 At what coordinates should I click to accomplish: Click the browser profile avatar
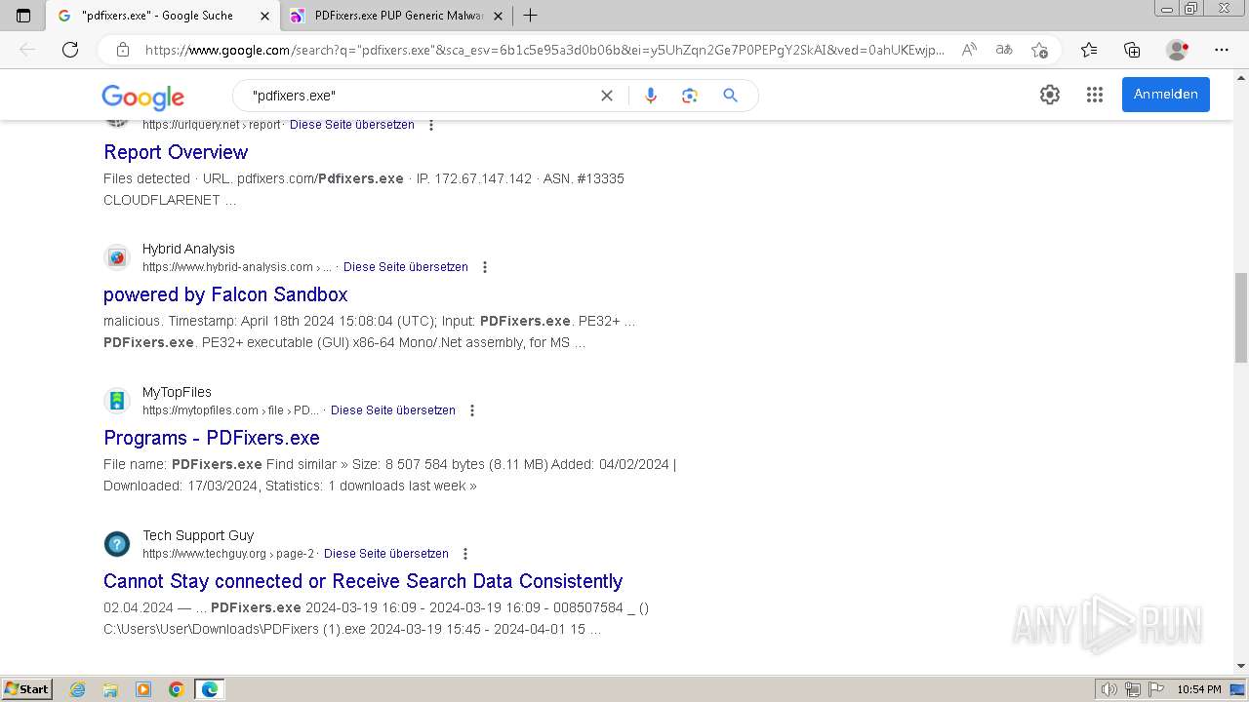pos(1177,50)
